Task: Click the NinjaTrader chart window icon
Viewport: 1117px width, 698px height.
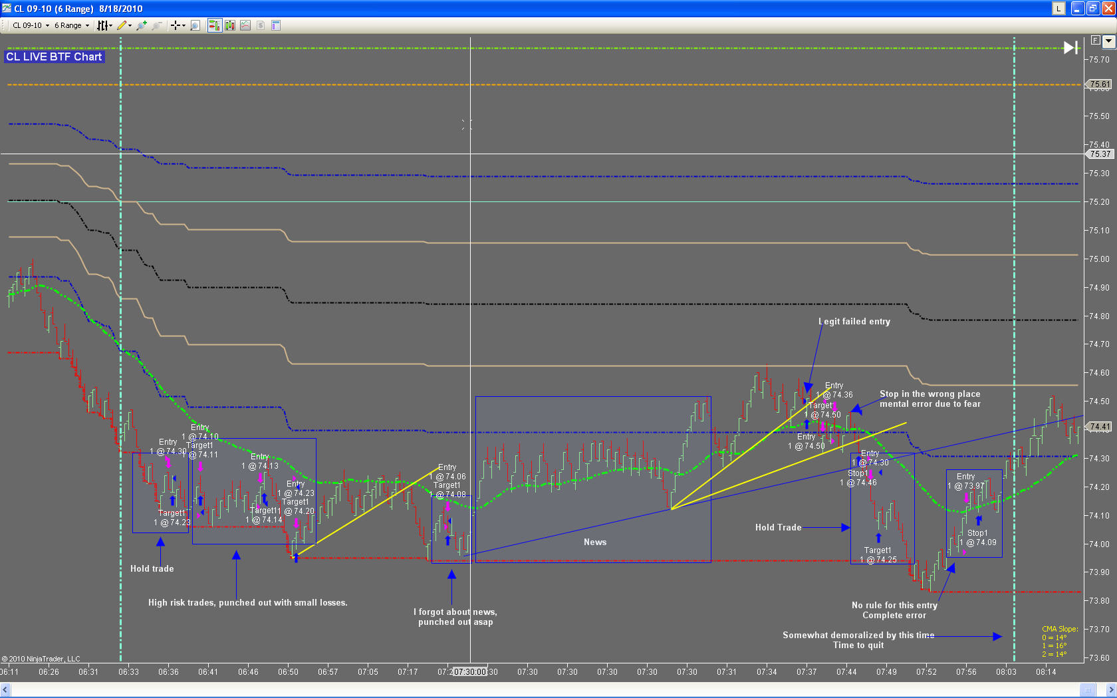Action: pos(7,8)
